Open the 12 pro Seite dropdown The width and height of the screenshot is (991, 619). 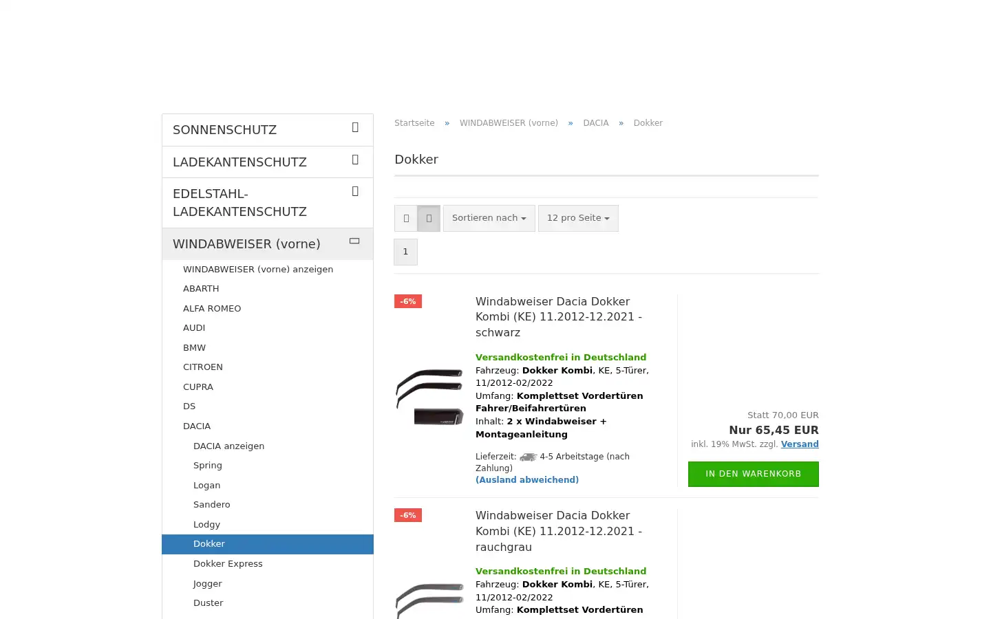(x=578, y=218)
